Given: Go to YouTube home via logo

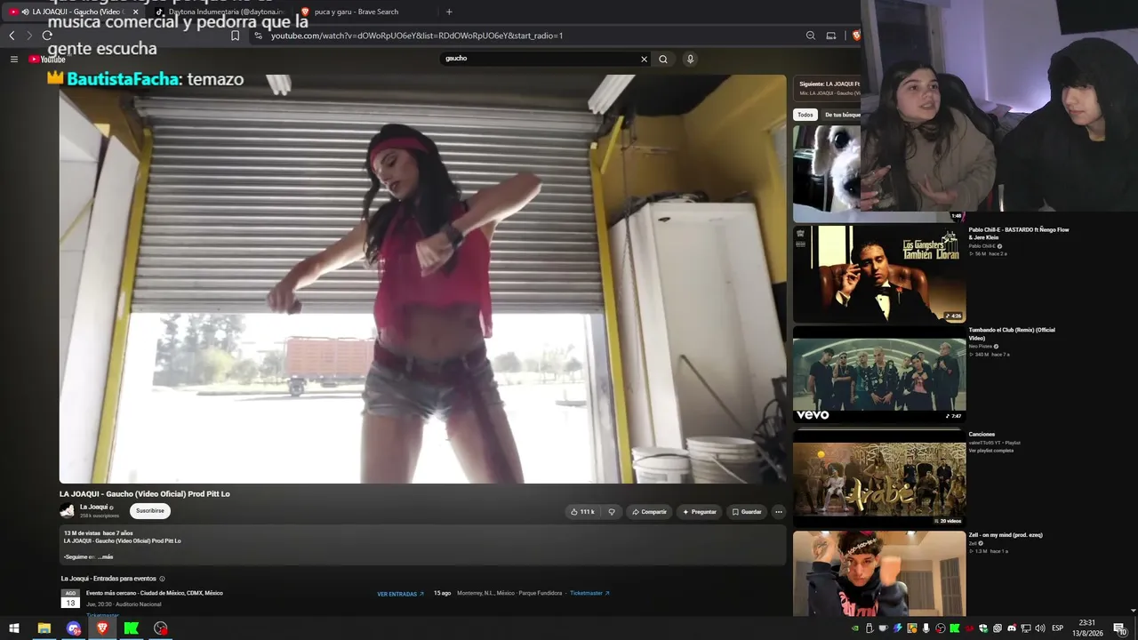Looking at the screenshot, I should (47, 59).
